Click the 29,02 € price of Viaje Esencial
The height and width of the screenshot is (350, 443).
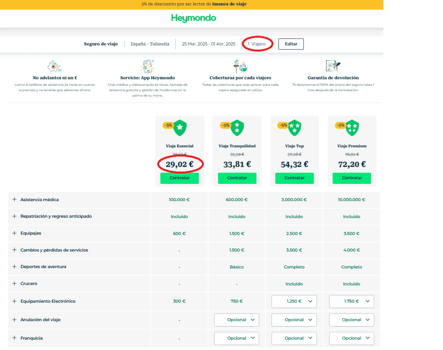180,164
